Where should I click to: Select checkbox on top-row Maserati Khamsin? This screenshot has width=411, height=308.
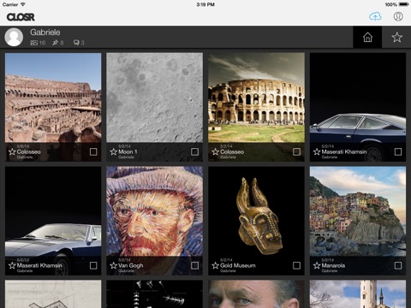tap(398, 151)
